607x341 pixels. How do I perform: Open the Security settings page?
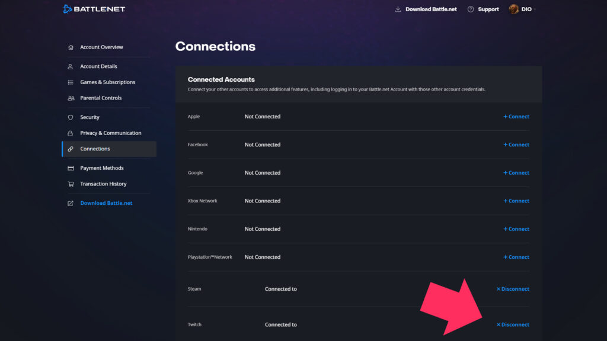pyautogui.click(x=90, y=117)
